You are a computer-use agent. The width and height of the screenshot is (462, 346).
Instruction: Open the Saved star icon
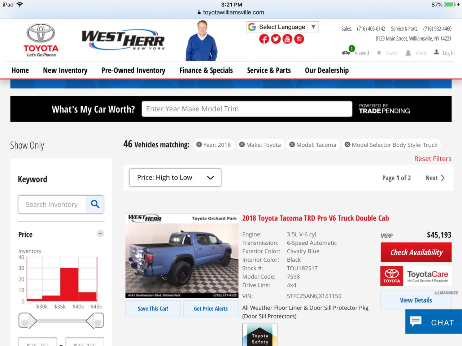[379, 53]
